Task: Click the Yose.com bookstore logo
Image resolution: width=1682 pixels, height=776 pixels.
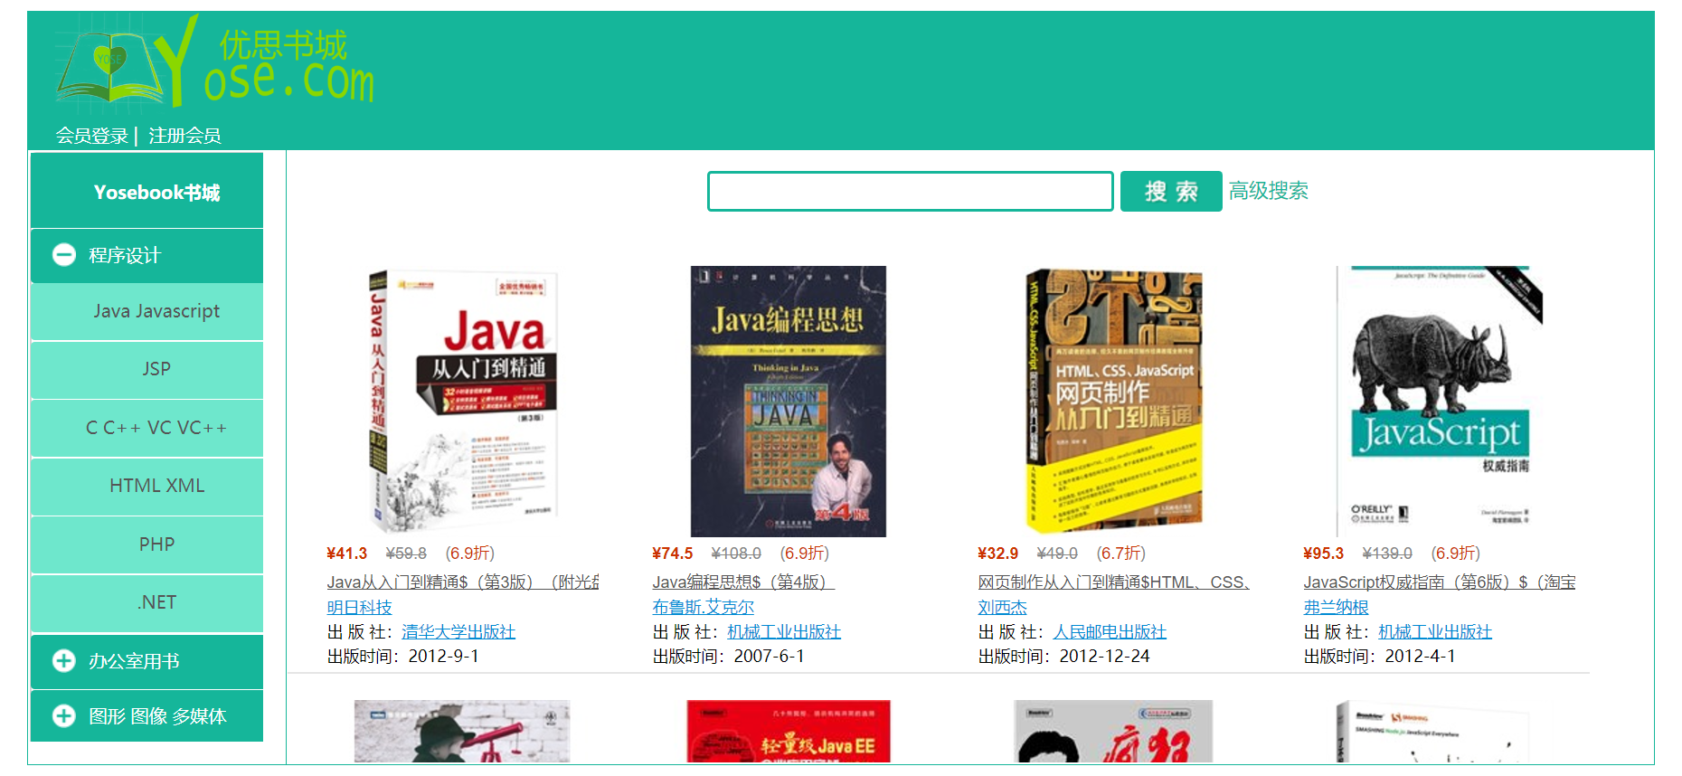Action: (x=214, y=63)
